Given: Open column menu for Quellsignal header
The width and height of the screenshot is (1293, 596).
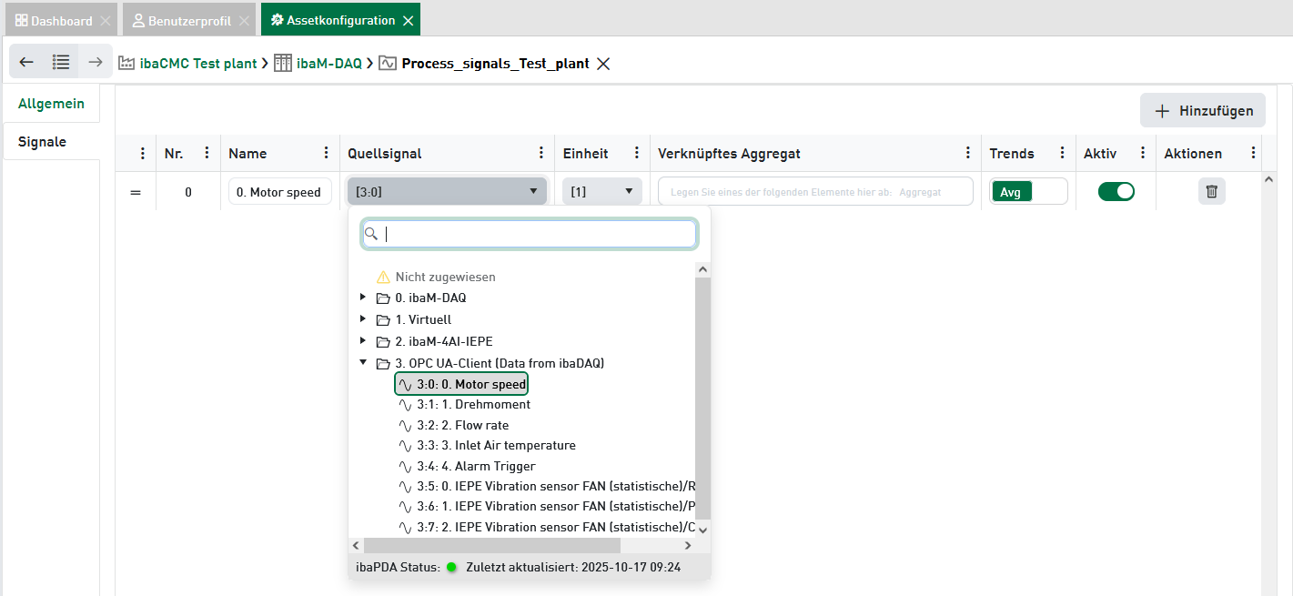Looking at the screenshot, I should pyautogui.click(x=541, y=153).
